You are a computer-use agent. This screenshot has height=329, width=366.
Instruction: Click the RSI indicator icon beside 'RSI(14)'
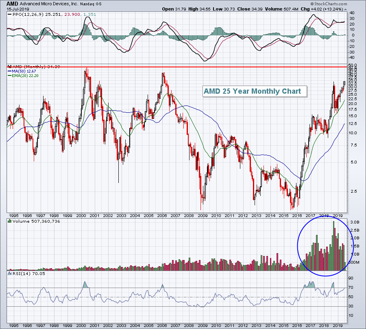tap(10, 273)
